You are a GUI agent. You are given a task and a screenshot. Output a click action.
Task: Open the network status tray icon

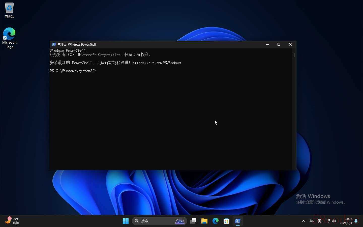click(x=327, y=221)
